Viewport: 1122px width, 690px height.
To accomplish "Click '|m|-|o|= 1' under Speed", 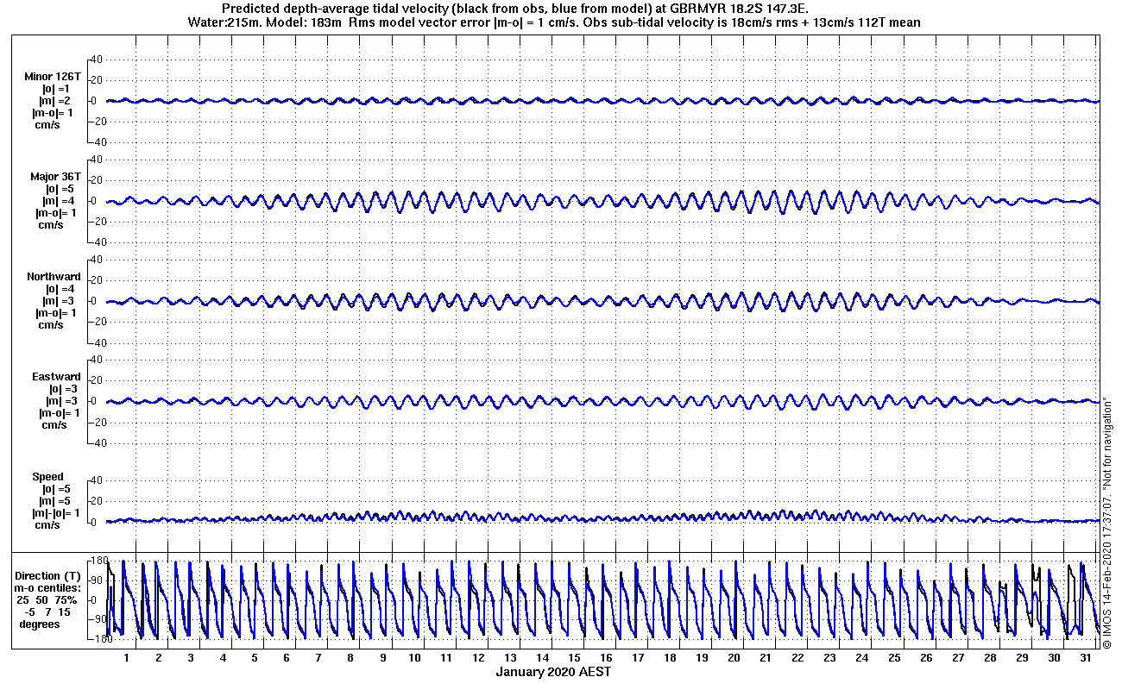I will point(56,513).
